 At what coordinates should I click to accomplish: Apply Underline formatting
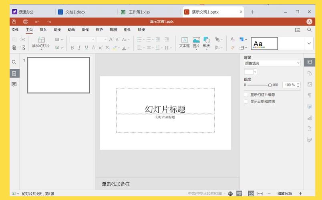87,48
